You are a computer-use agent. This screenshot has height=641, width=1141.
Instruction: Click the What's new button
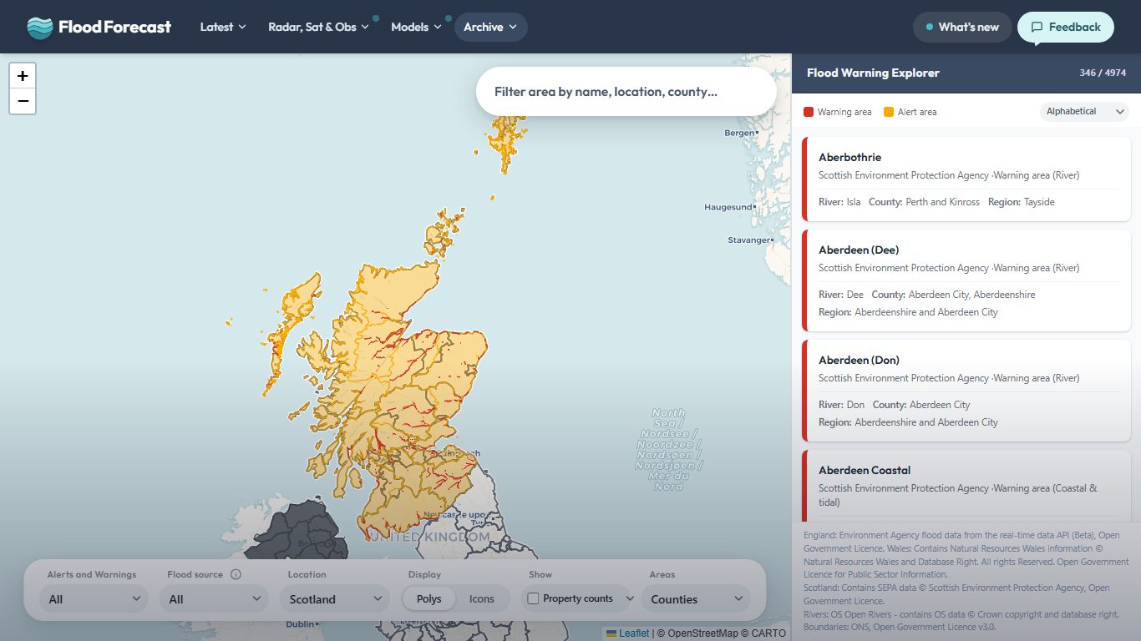(x=962, y=27)
